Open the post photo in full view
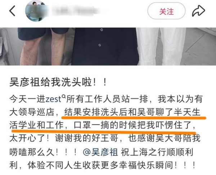The height and width of the screenshot is (175, 216). [108, 46]
